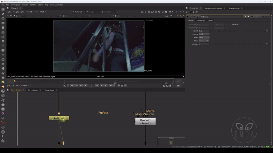Enable the reverse checkbox
Image resolution: width=273 pixels, height=153 pixels.
tap(230, 24)
